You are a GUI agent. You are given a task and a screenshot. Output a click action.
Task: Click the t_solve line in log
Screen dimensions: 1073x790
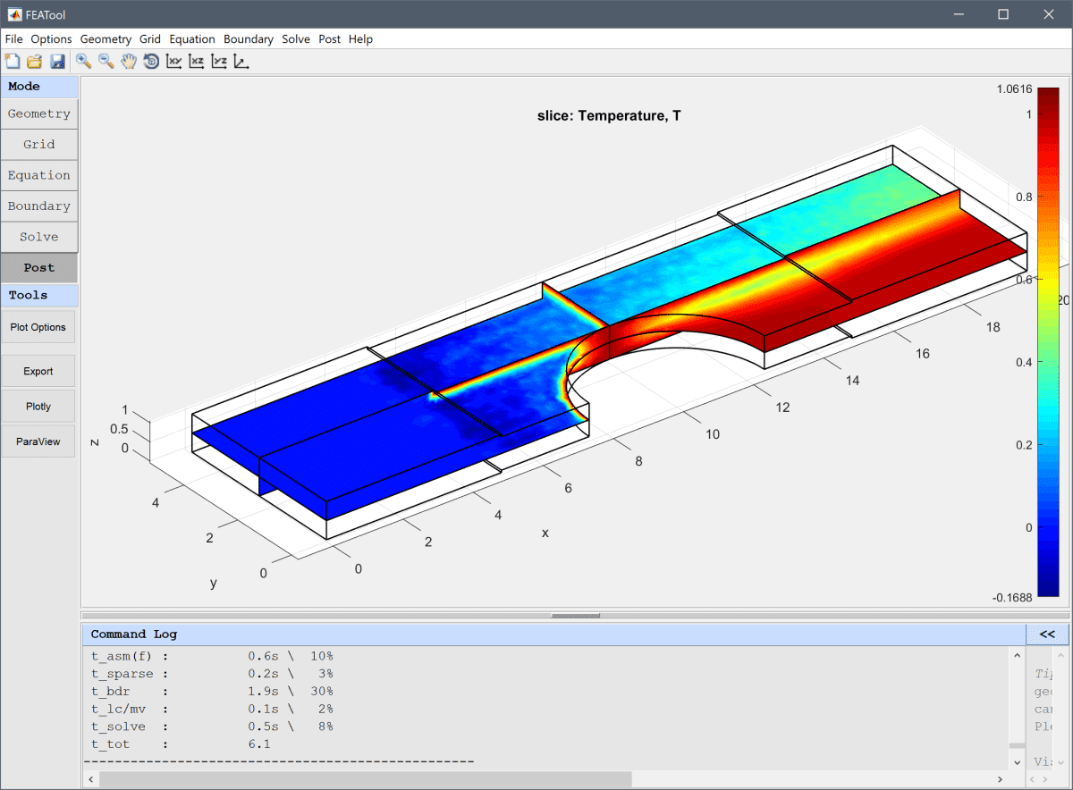pos(212,727)
